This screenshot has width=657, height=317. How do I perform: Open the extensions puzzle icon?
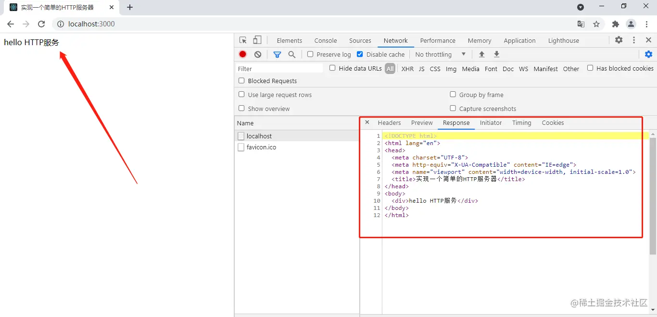coord(615,24)
